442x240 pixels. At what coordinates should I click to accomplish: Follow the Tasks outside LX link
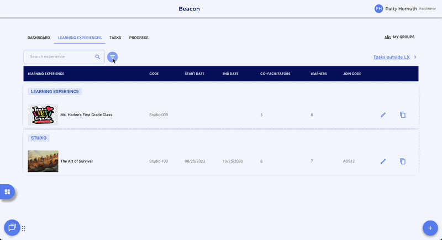click(x=391, y=57)
